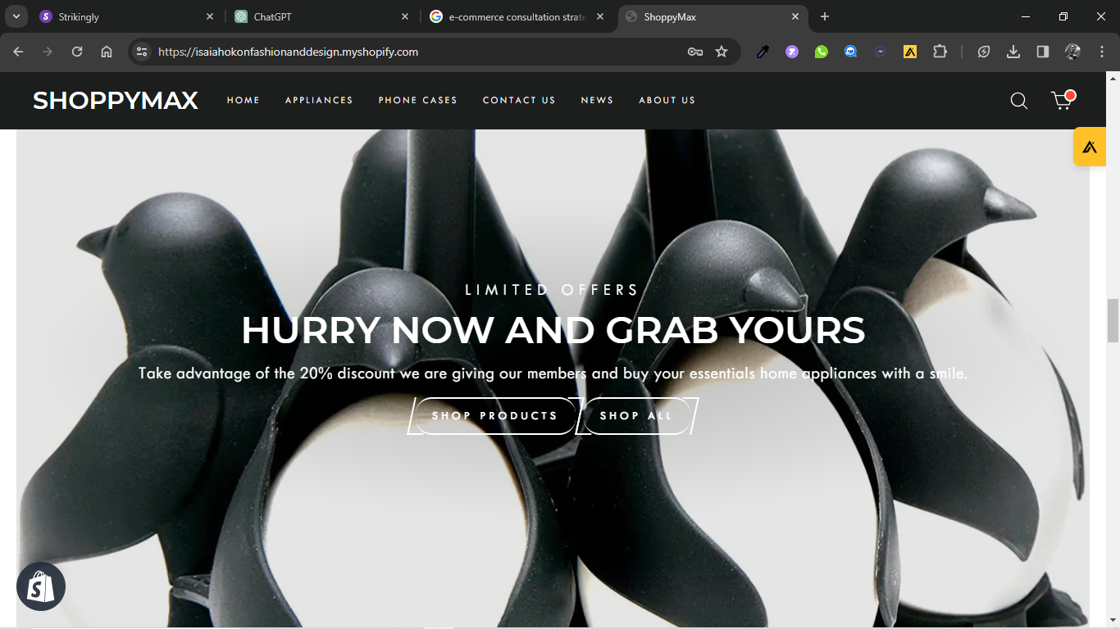Click the SHOP PRODUCTS button
The width and height of the screenshot is (1120, 629).
pyautogui.click(x=494, y=416)
